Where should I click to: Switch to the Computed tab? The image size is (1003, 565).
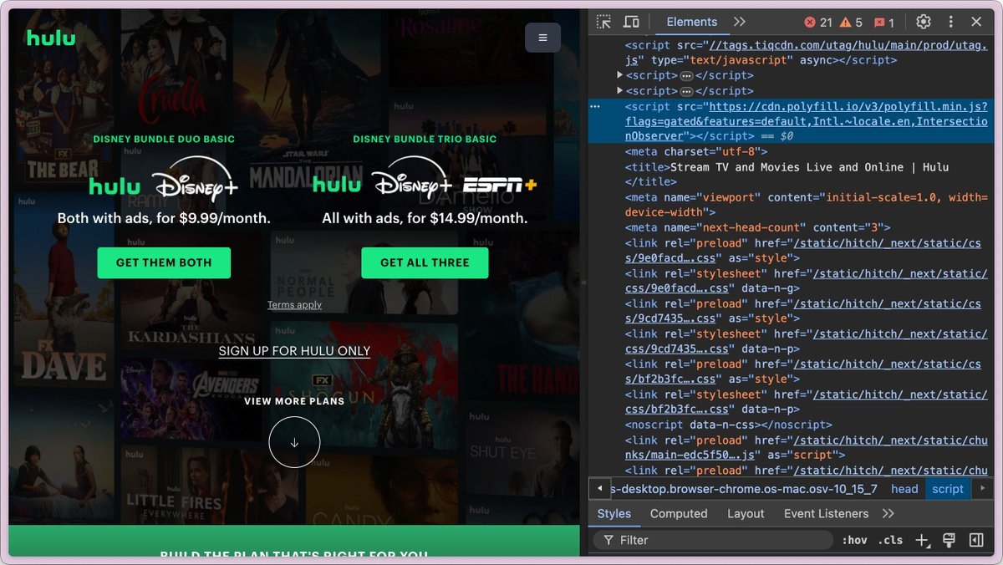coord(679,514)
